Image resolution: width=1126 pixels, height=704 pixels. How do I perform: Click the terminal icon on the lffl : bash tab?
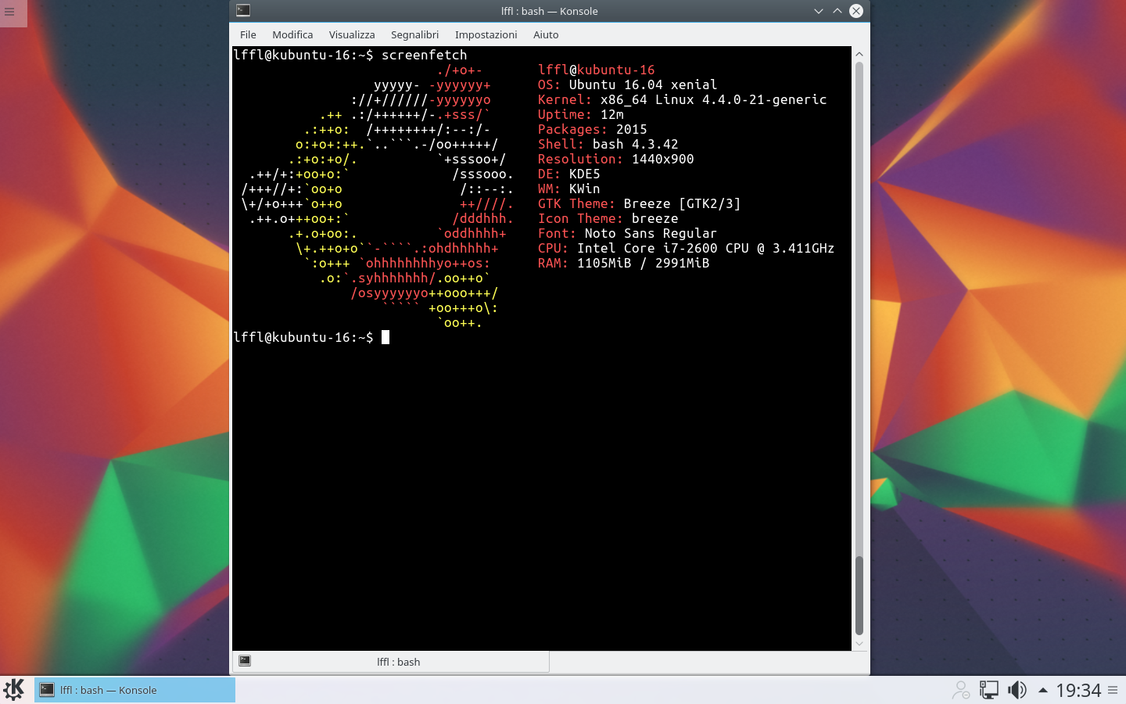point(245,661)
